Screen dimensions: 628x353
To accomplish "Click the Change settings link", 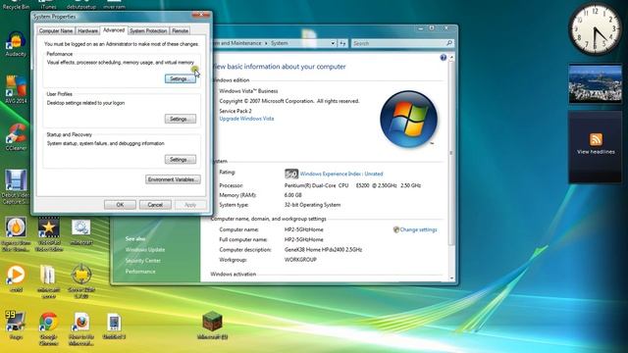I will [418, 229].
